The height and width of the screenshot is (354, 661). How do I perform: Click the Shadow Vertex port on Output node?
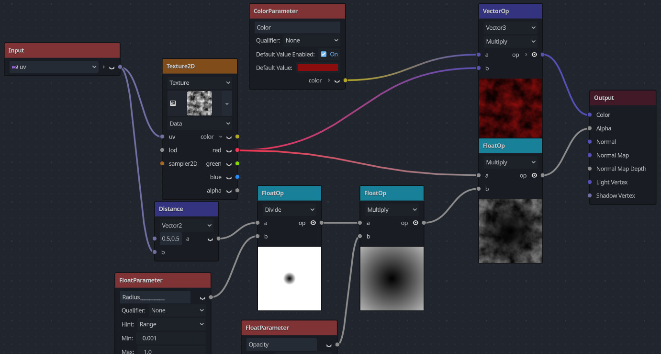tap(590, 195)
